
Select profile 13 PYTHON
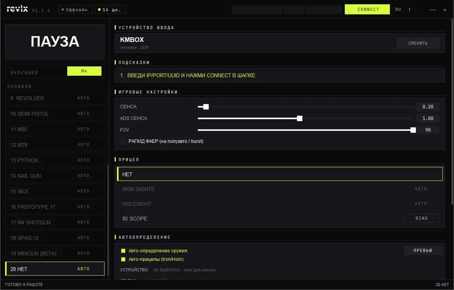pyautogui.click(x=55, y=160)
